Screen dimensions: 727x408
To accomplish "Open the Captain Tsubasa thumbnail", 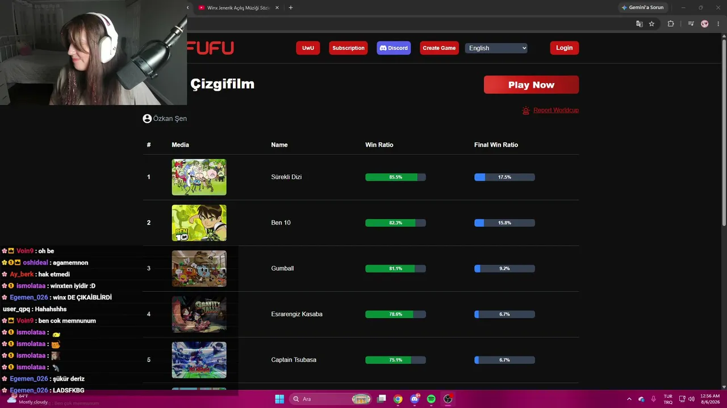I will (199, 360).
